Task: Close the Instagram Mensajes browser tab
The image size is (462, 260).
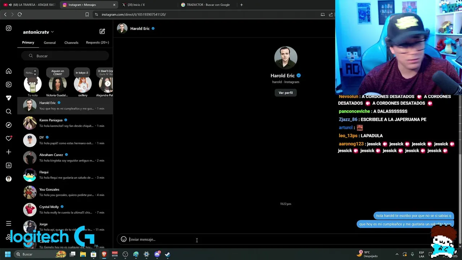Action: pos(114,5)
